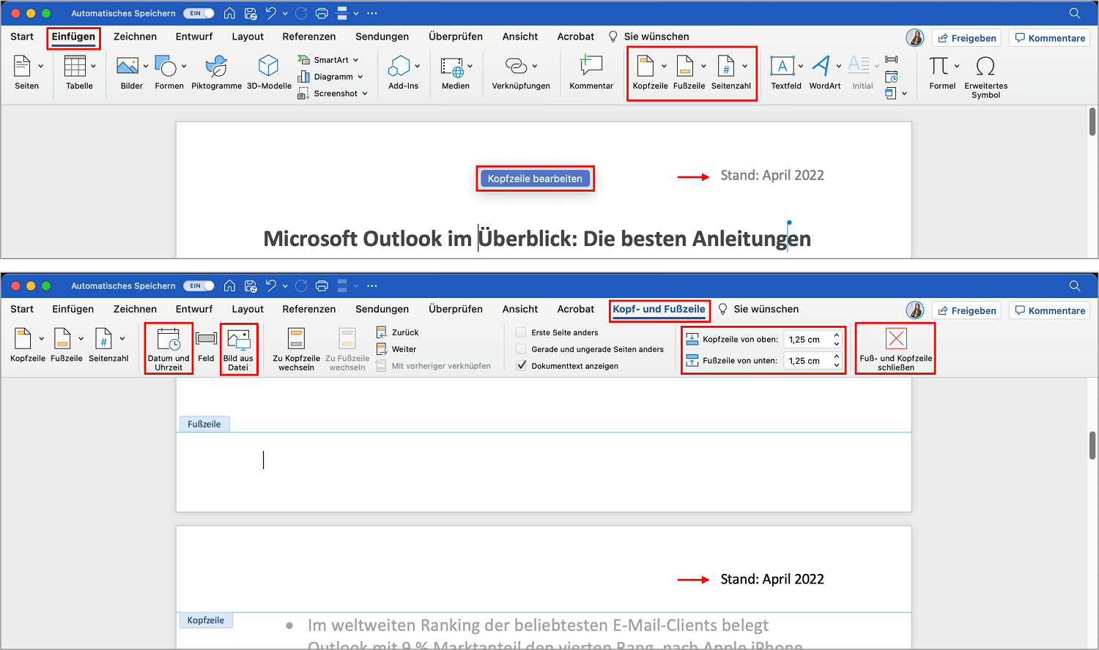Click the Kommentar icon in the top ribbon
The image size is (1099, 650).
(591, 67)
